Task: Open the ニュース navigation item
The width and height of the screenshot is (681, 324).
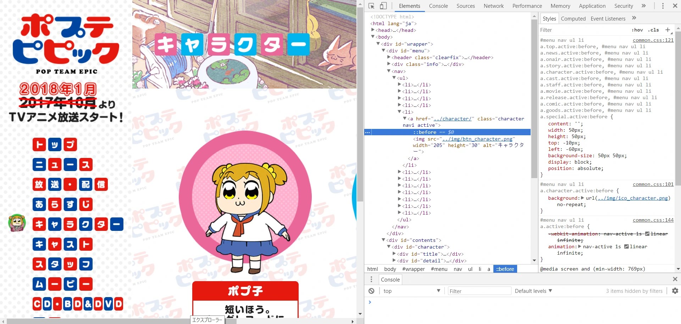Action: point(62,165)
